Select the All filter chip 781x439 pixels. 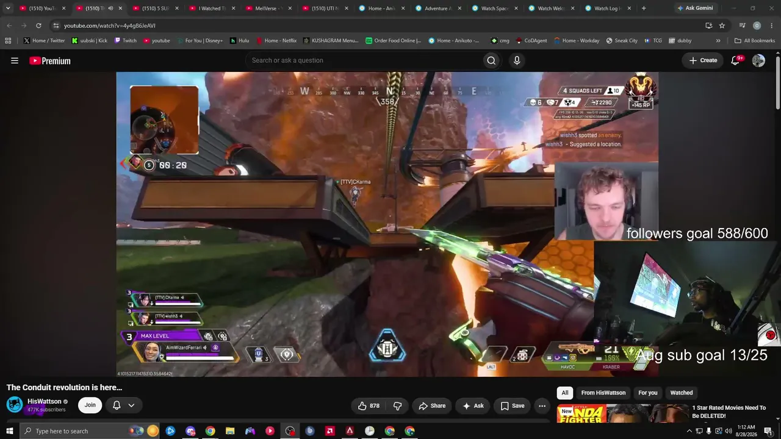point(565,393)
